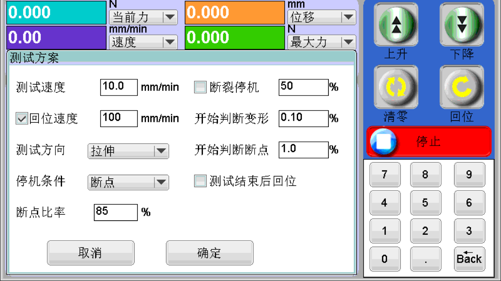
Task: Click the 测试方向 label
Action: coord(41,150)
